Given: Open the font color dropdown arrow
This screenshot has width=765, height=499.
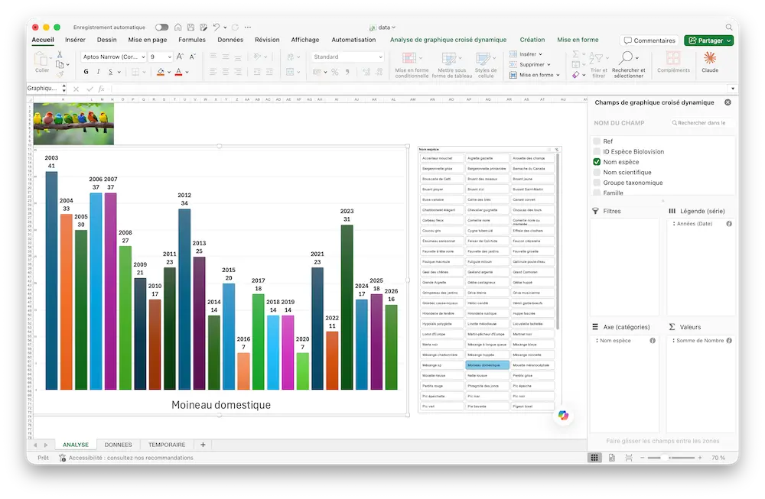Looking at the screenshot, I should click(x=187, y=72).
